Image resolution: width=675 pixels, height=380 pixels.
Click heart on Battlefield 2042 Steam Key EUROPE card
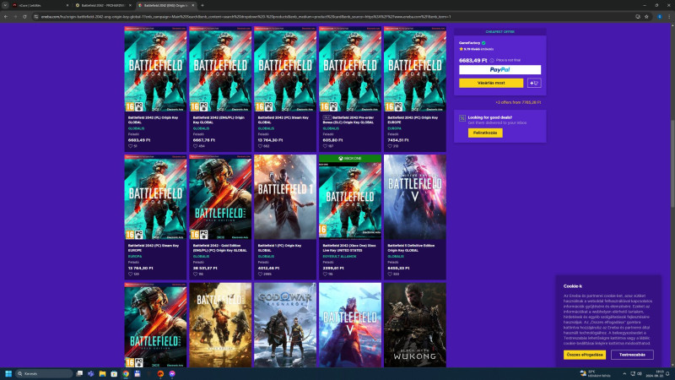[x=131, y=274]
